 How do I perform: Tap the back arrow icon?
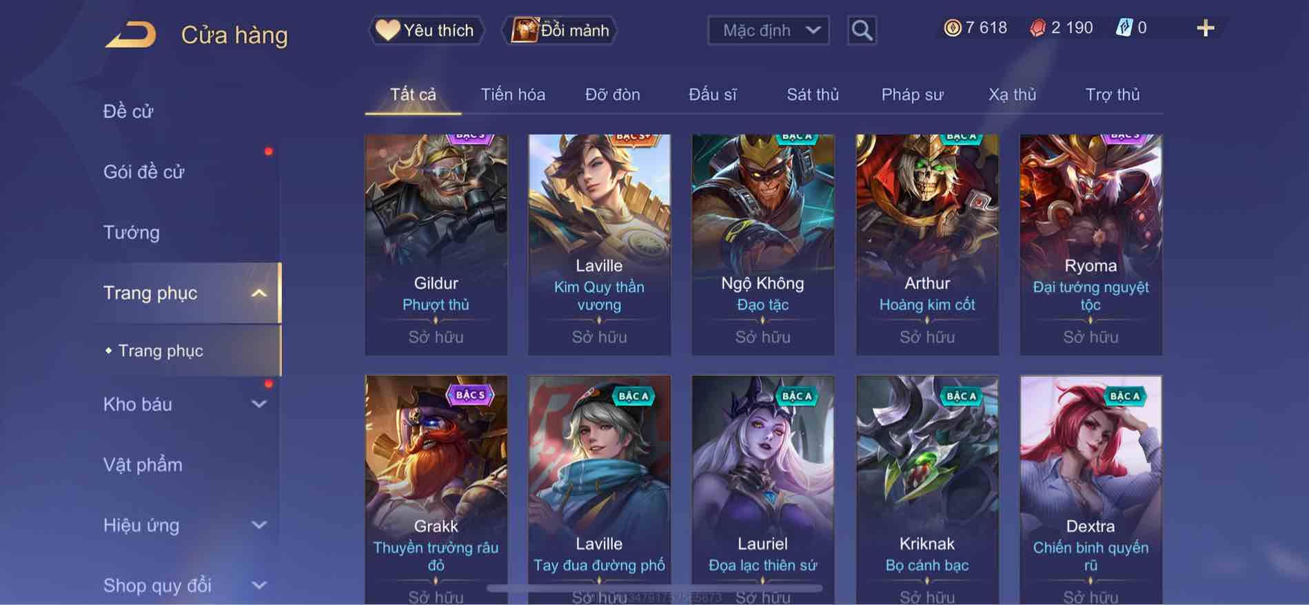point(130,34)
